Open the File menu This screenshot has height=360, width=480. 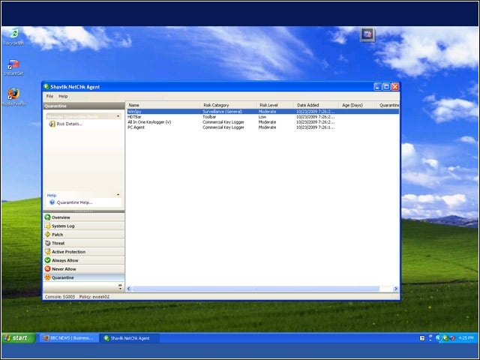[49, 96]
